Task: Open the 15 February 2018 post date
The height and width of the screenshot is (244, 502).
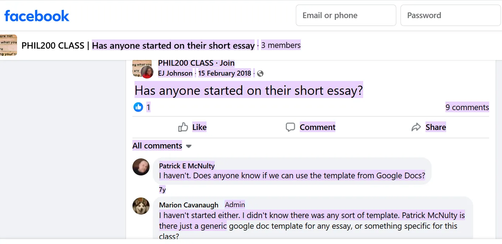Action: (x=224, y=74)
